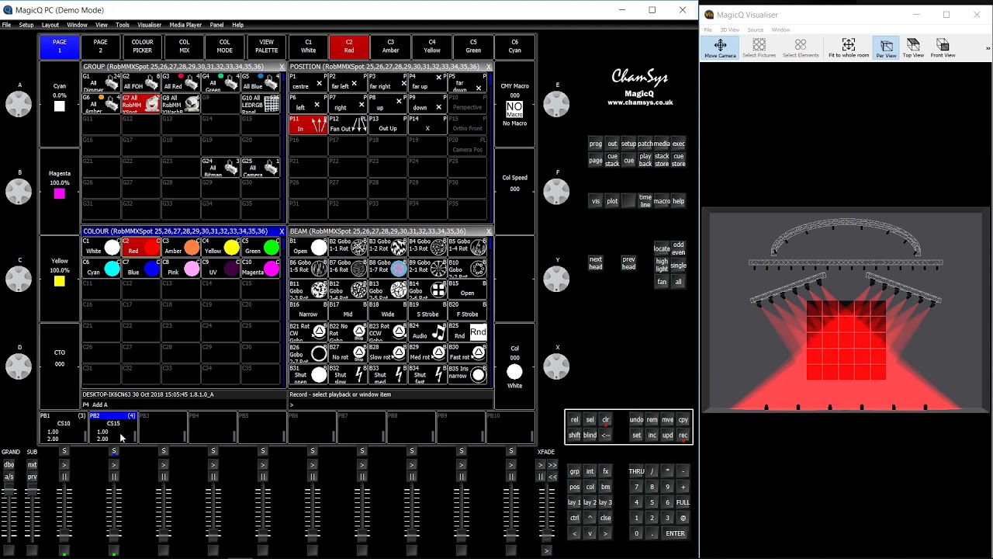Apply the B21 Rot CW palette
Screen dimensions: 993x559
click(x=309, y=332)
